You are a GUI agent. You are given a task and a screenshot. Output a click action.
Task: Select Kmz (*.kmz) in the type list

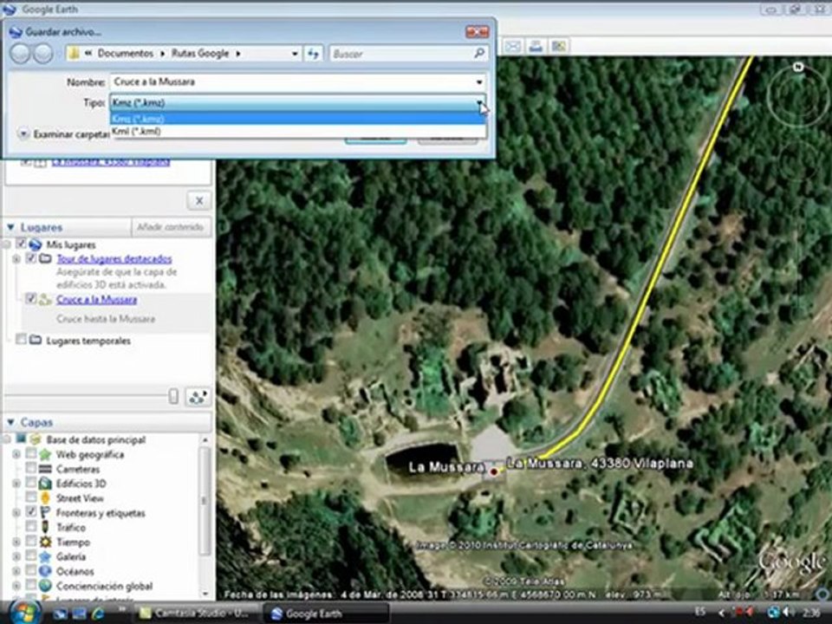coord(297,119)
